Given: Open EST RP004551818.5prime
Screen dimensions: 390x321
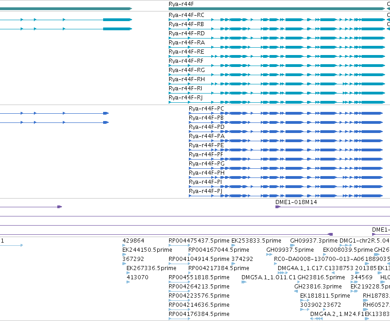Looking at the screenshot, I should click(199, 278).
